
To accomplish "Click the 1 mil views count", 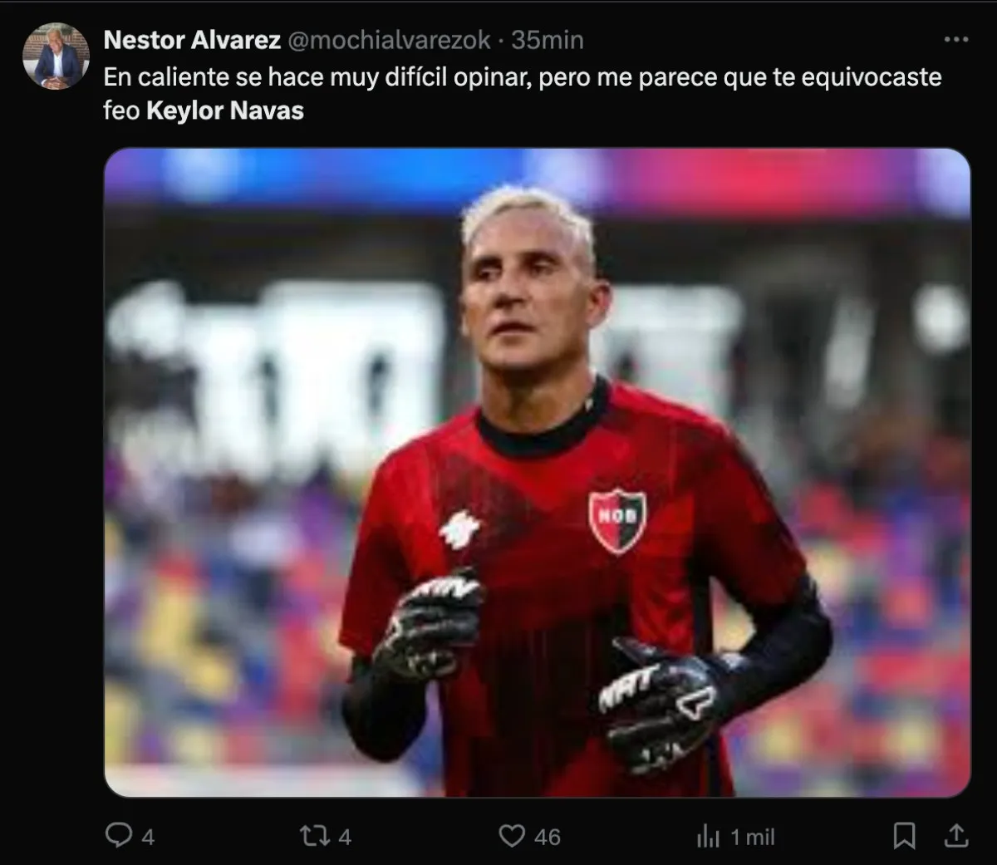I will (753, 837).
